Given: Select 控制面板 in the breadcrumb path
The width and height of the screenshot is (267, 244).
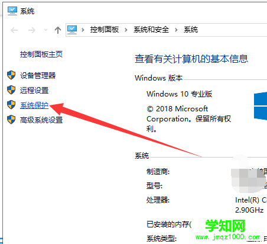Looking at the screenshot, I should coord(105,30).
